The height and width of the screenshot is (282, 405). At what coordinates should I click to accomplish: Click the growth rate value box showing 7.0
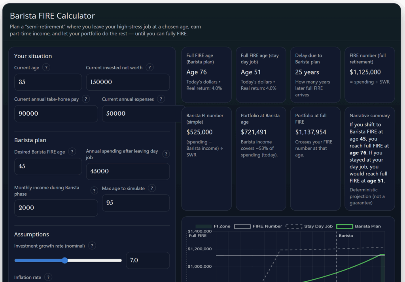[148, 260]
